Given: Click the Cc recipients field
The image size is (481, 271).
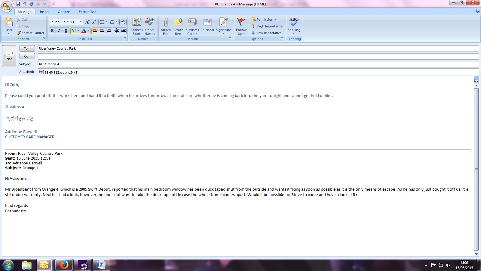Looking at the screenshot, I should coord(258,56).
